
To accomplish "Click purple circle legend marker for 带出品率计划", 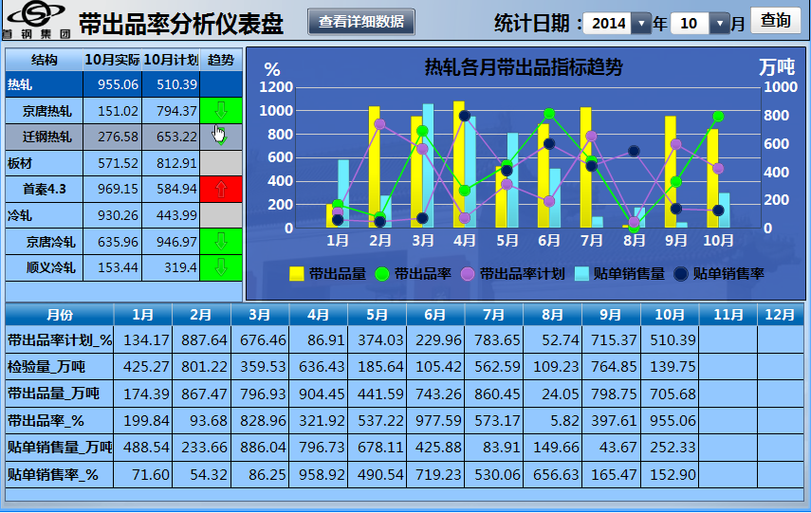I will (x=467, y=274).
